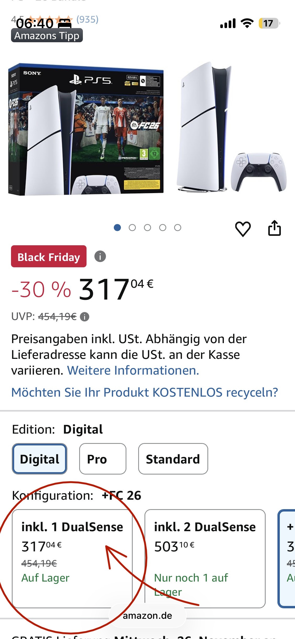Tap the info icon beside UVP price
This screenshot has height=639, width=295.
84,317
